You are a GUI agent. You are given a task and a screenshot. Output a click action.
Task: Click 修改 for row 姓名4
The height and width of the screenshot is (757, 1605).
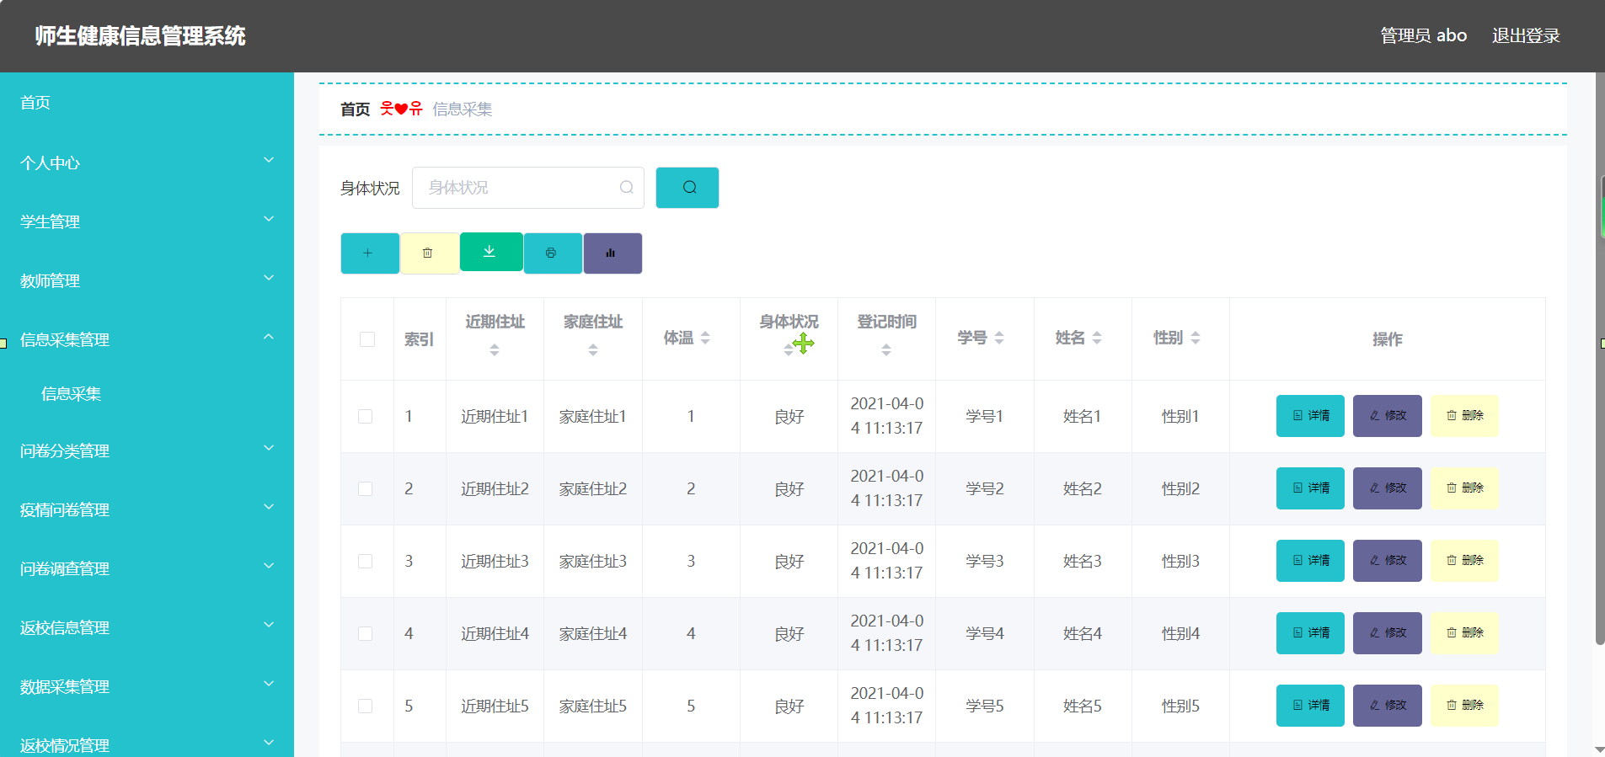[x=1387, y=633]
